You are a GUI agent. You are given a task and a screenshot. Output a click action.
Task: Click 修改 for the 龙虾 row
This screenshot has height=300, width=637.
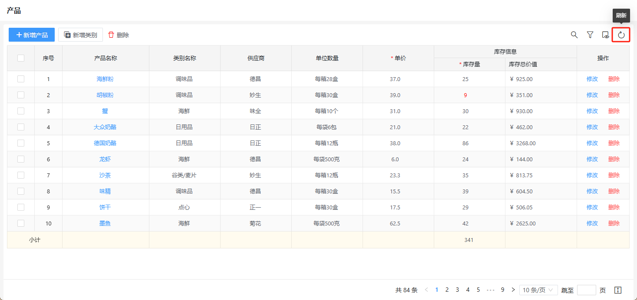tap(592, 159)
